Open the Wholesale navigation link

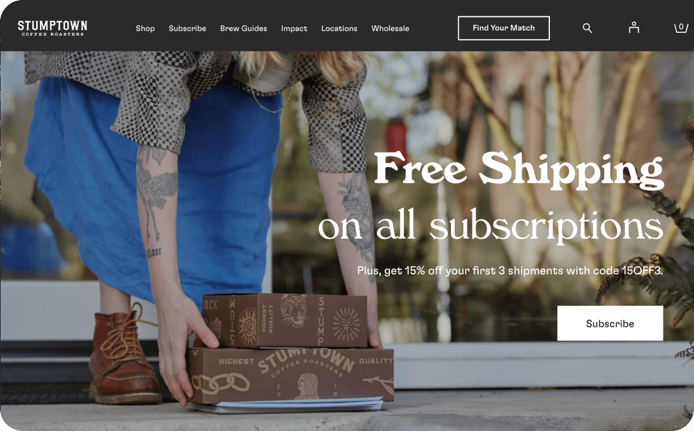391,28
